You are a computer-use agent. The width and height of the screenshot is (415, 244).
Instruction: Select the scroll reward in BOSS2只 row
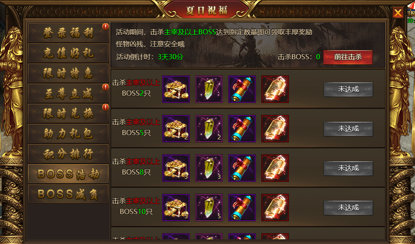pyautogui.click(x=242, y=89)
